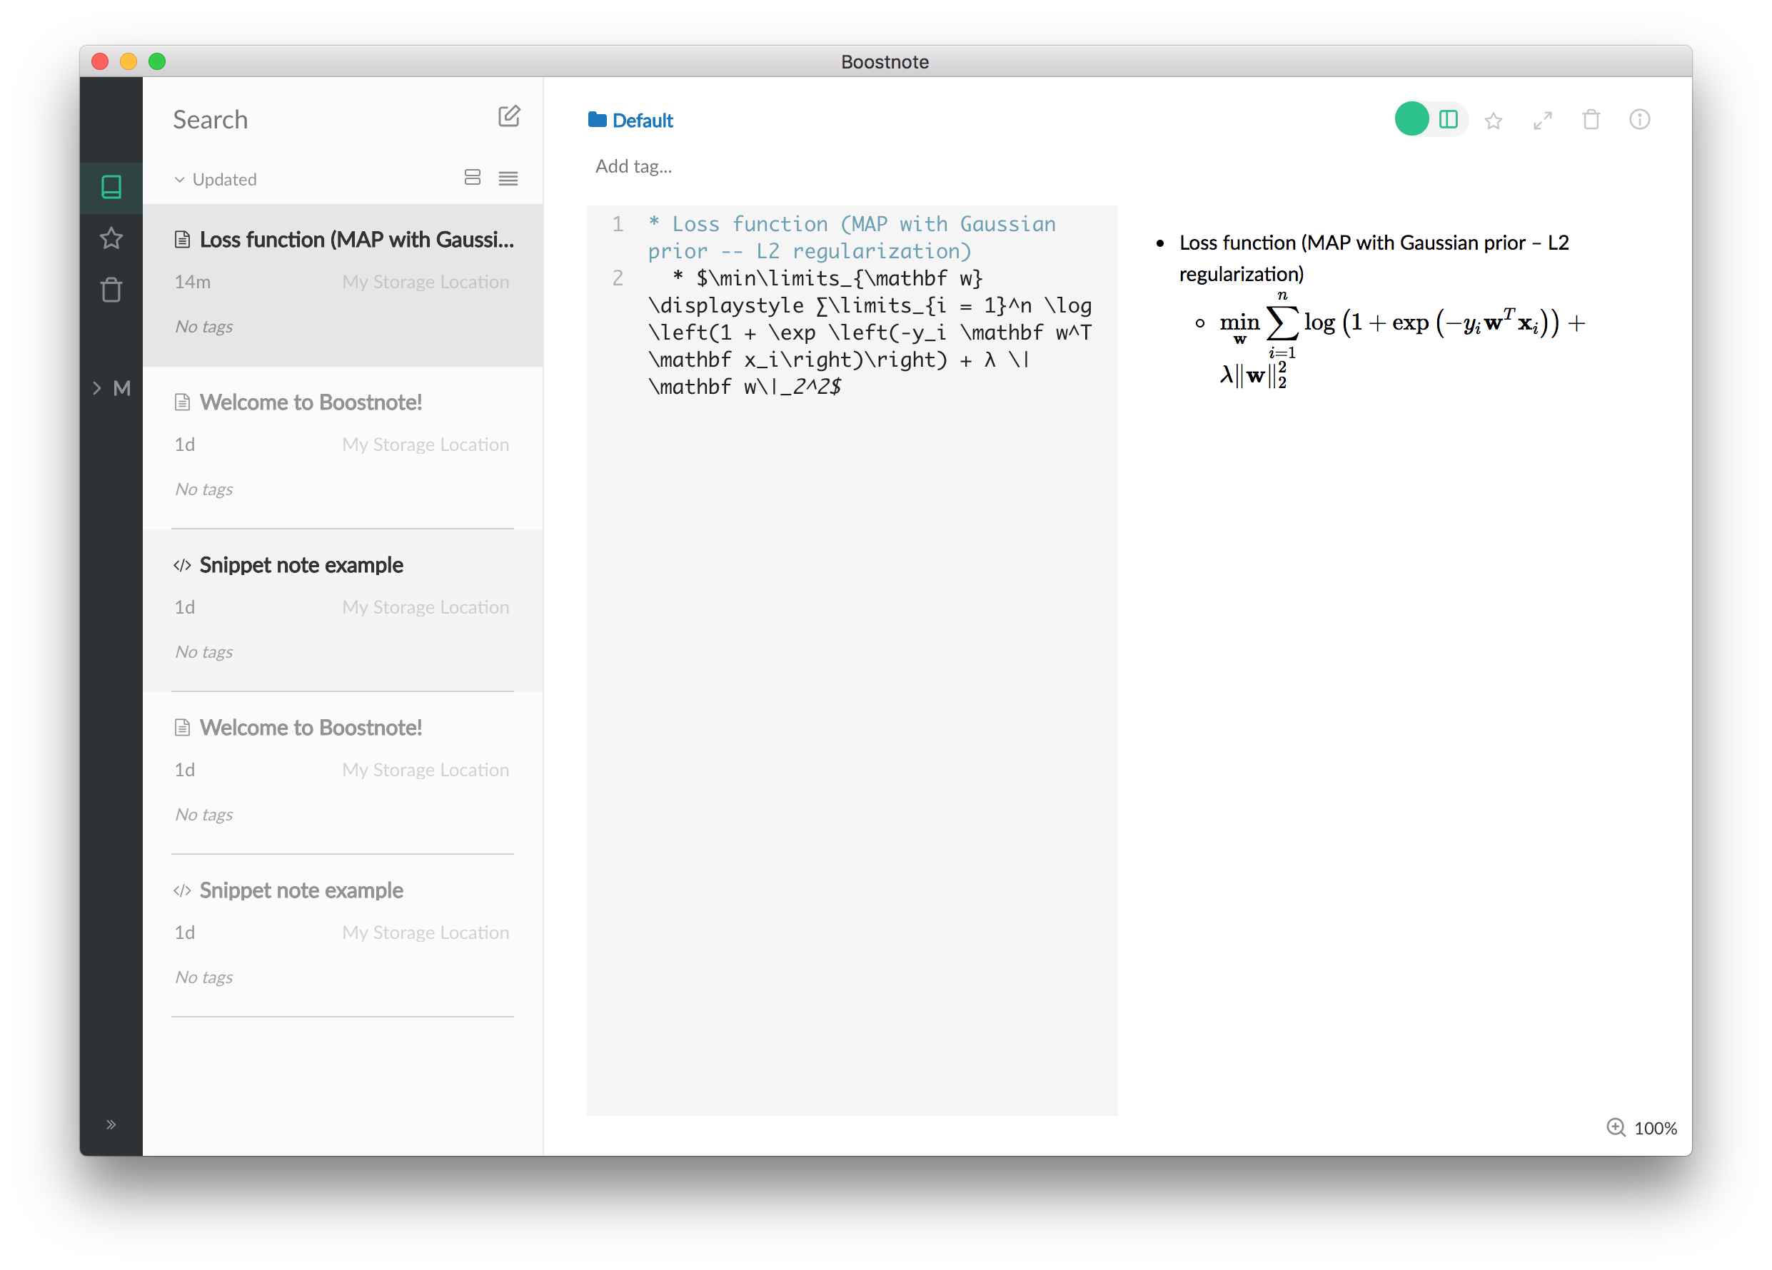Click the new note compose icon
This screenshot has width=1772, height=1270.
click(508, 117)
